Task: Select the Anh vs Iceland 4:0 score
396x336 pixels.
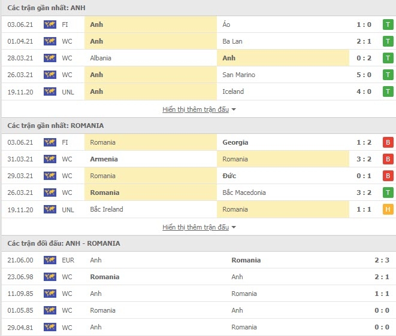Action: 364,91
